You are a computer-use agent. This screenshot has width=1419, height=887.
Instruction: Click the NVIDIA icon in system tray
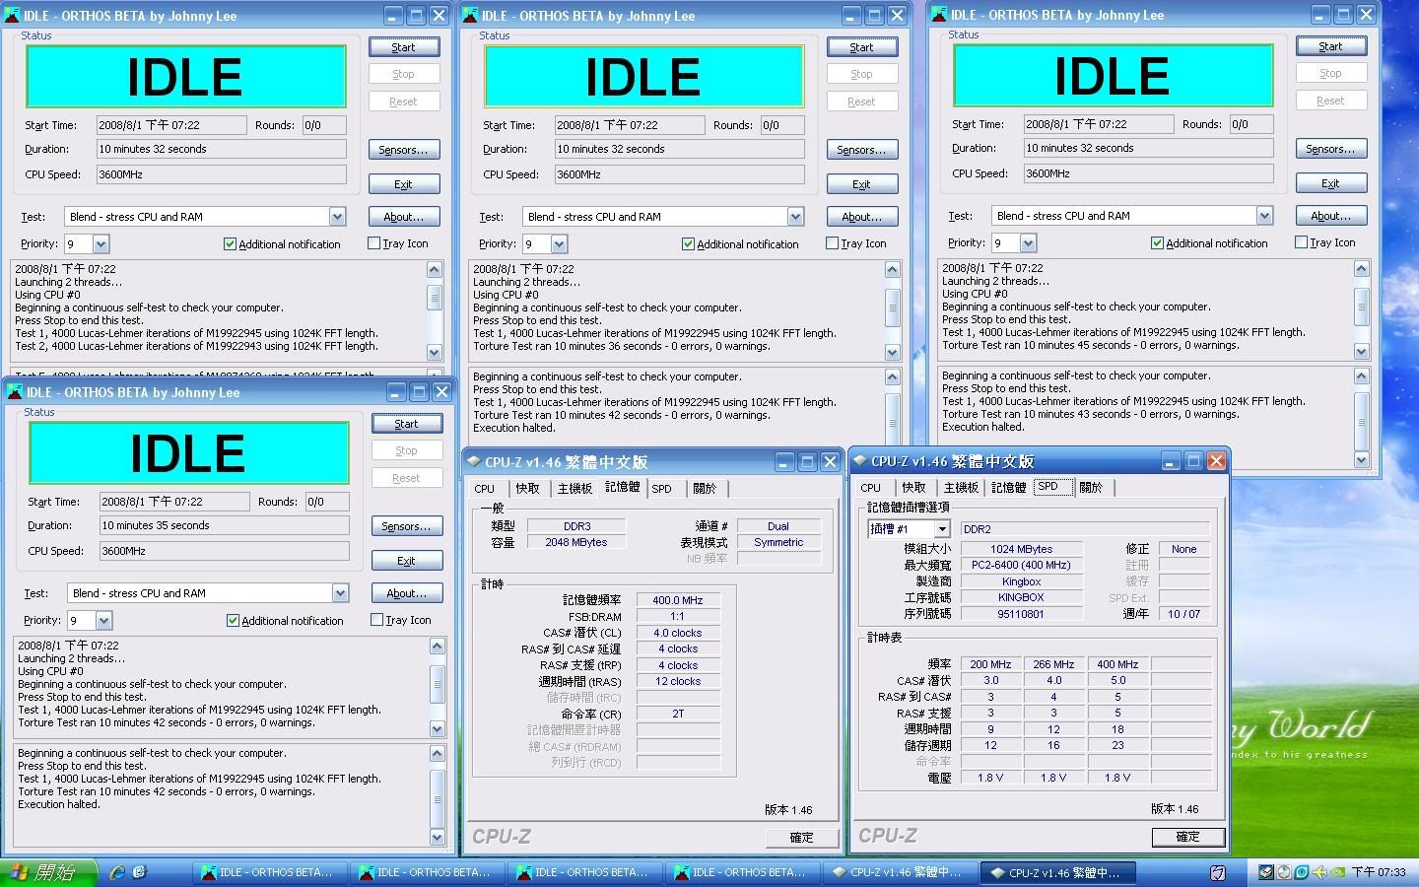[1337, 872]
